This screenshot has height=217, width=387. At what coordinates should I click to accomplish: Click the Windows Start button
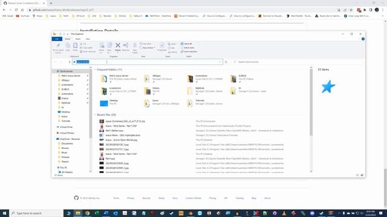pyautogui.click(x=4, y=213)
